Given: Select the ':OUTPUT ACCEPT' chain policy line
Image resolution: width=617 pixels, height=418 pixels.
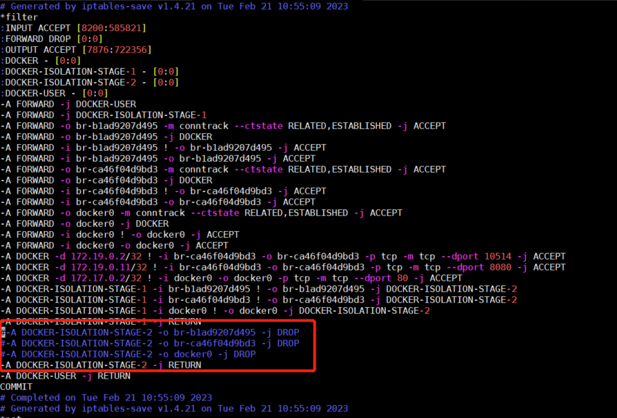Looking at the screenshot, I should (76, 50).
